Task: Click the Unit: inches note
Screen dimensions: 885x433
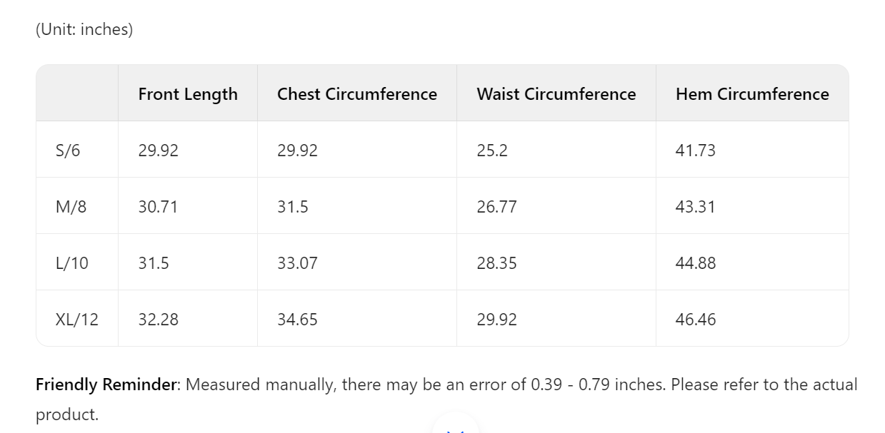Action: (84, 30)
